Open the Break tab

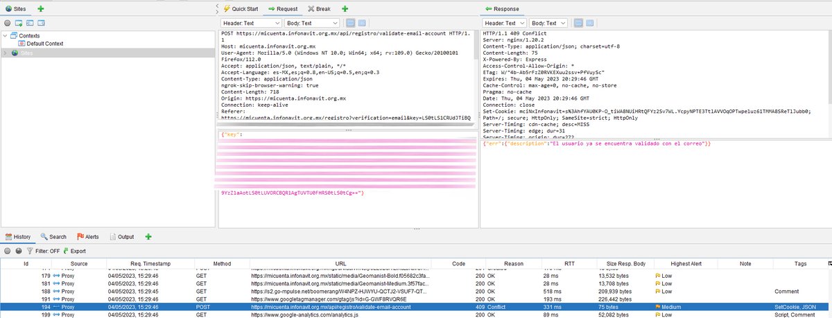tap(318, 9)
